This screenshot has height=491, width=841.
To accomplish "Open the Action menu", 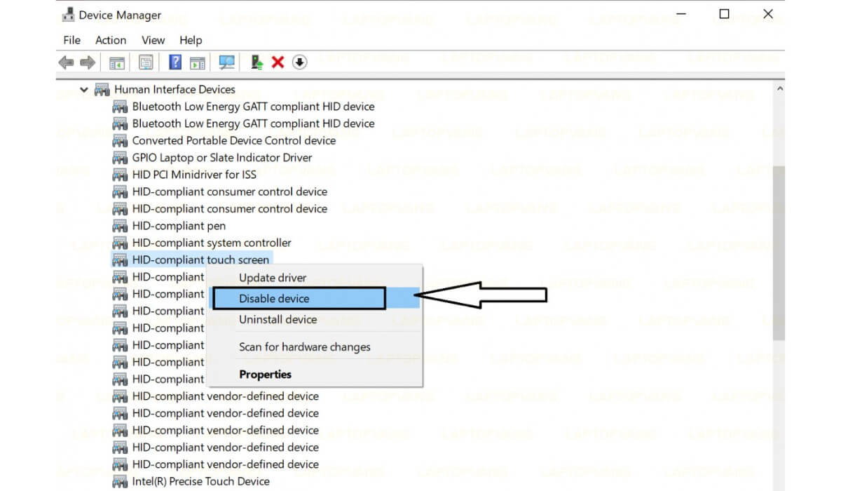I will (x=111, y=40).
